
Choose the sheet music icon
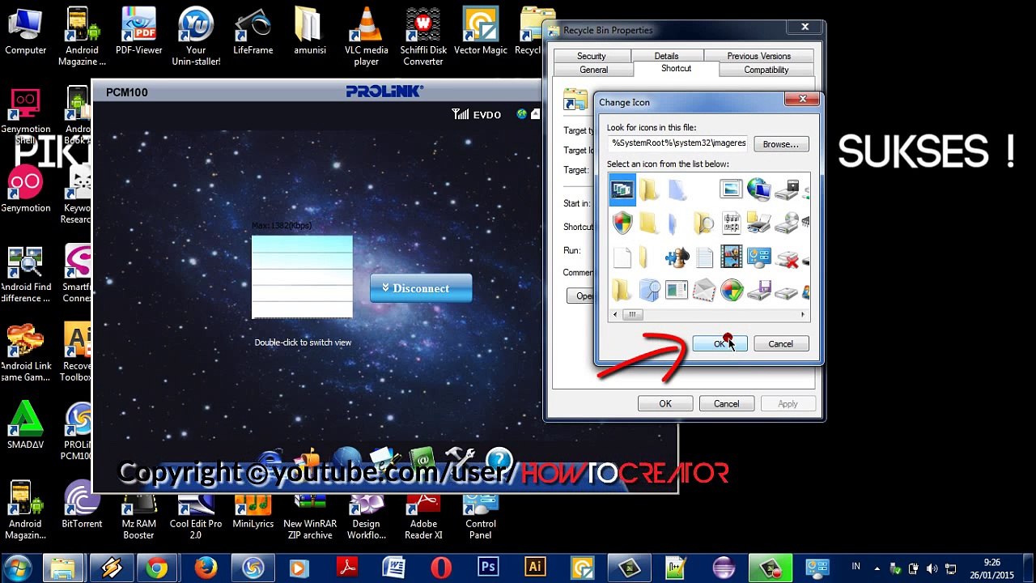[731, 223]
